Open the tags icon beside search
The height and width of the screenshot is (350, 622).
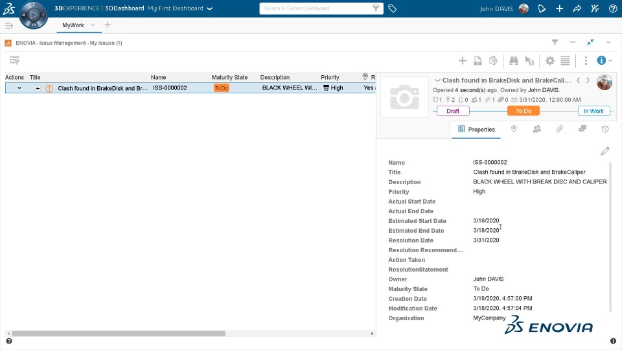click(393, 8)
